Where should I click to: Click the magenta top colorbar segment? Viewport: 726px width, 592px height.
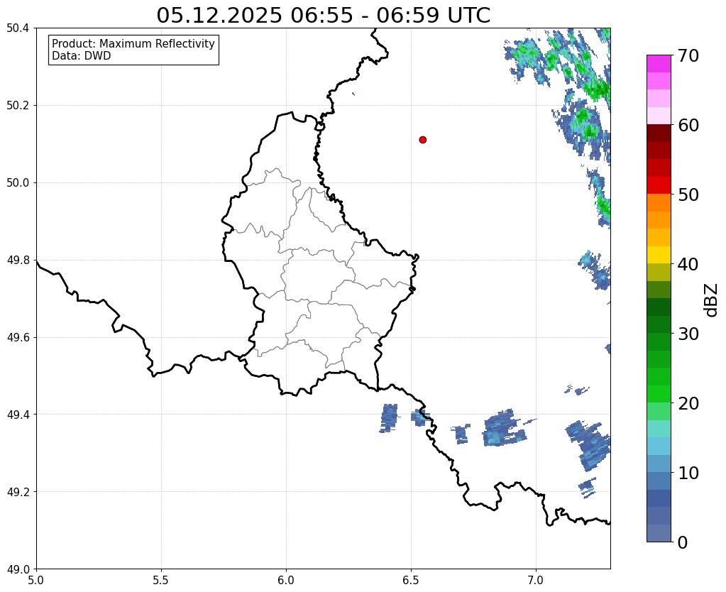pyautogui.click(x=659, y=64)
